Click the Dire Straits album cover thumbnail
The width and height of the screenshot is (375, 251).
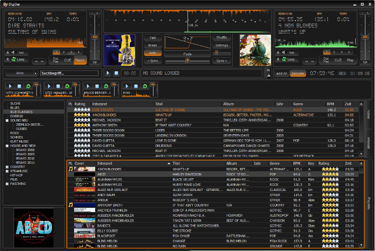120,50
